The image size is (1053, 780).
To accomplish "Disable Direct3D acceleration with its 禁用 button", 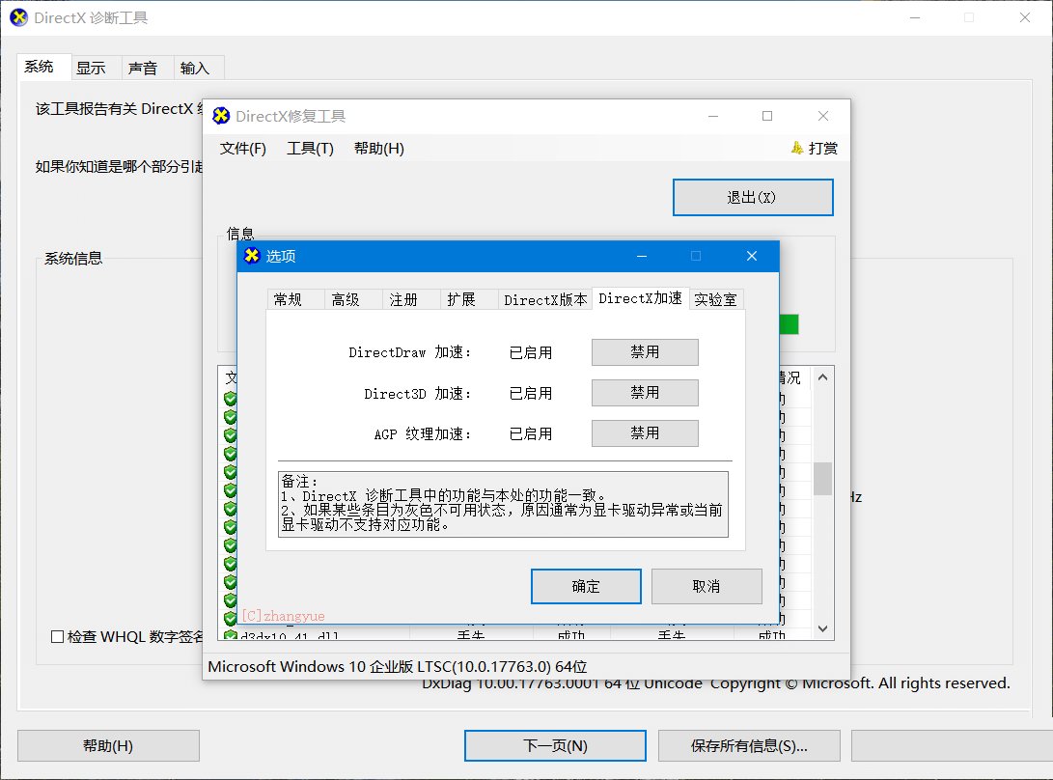I will 645,393.
